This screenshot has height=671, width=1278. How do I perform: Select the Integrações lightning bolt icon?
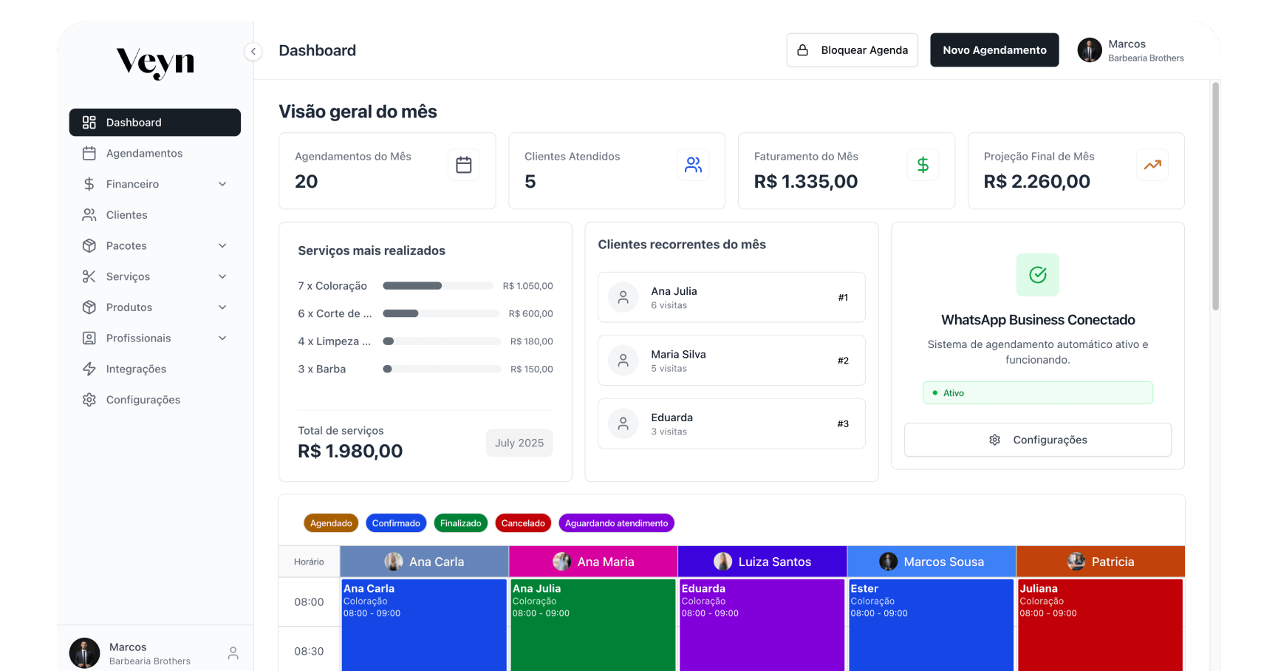click(x=89, y=369)
